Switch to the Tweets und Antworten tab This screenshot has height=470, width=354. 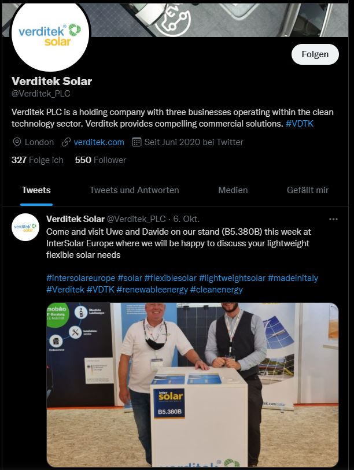point(134,190)
